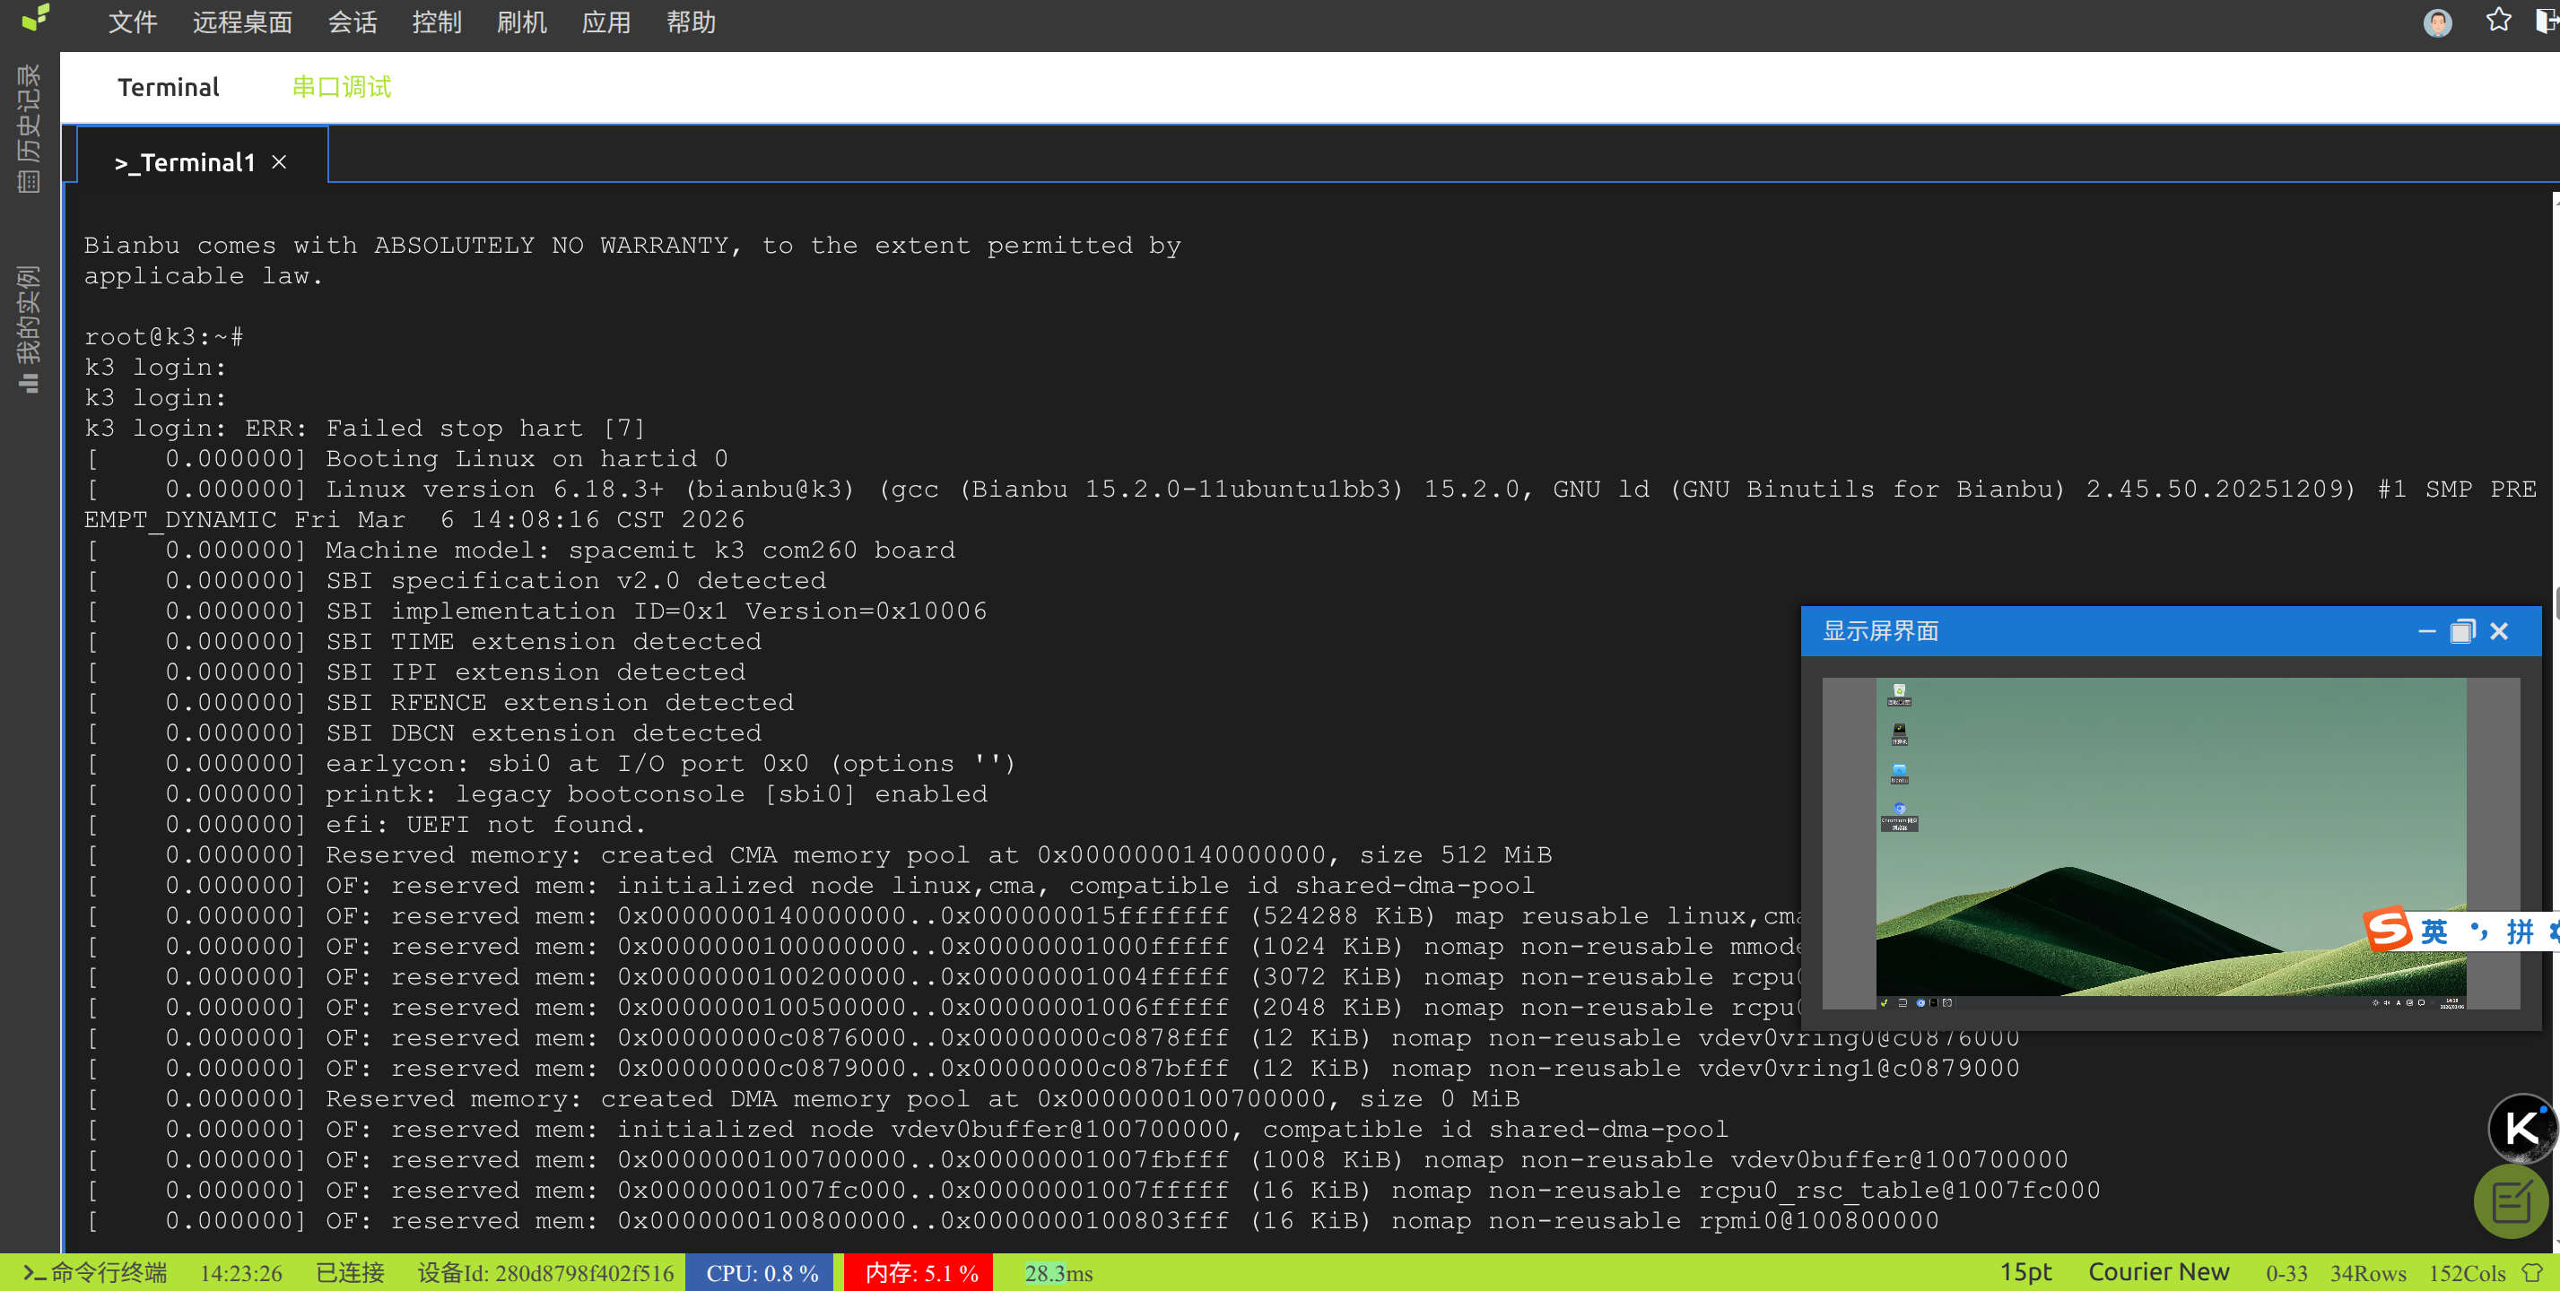2560x1291 pixels.
Task: Open the 15pt font size selector
Action: pyautogui.click(x=2024, y=1272)
